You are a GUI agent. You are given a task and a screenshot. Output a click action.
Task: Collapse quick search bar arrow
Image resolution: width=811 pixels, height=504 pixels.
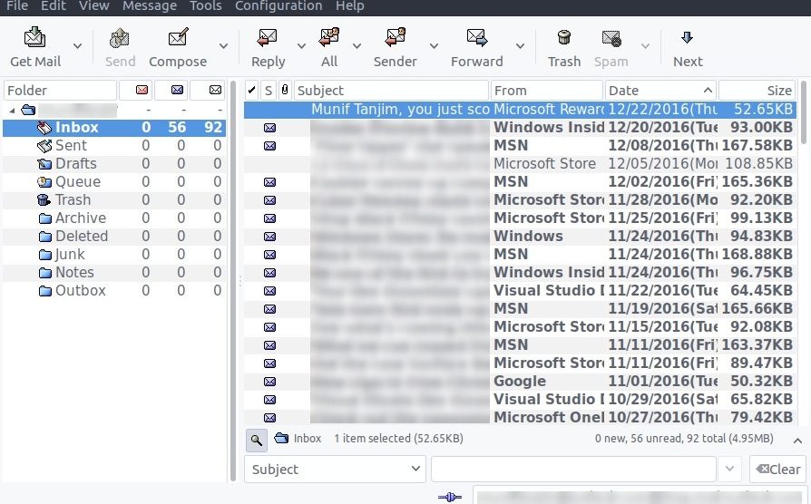click(797, 441)
